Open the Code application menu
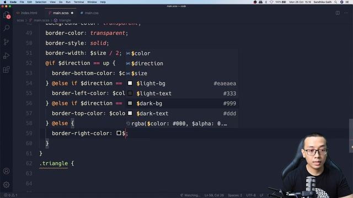Screen dimensions: 353x198 (x=13, y=2)
